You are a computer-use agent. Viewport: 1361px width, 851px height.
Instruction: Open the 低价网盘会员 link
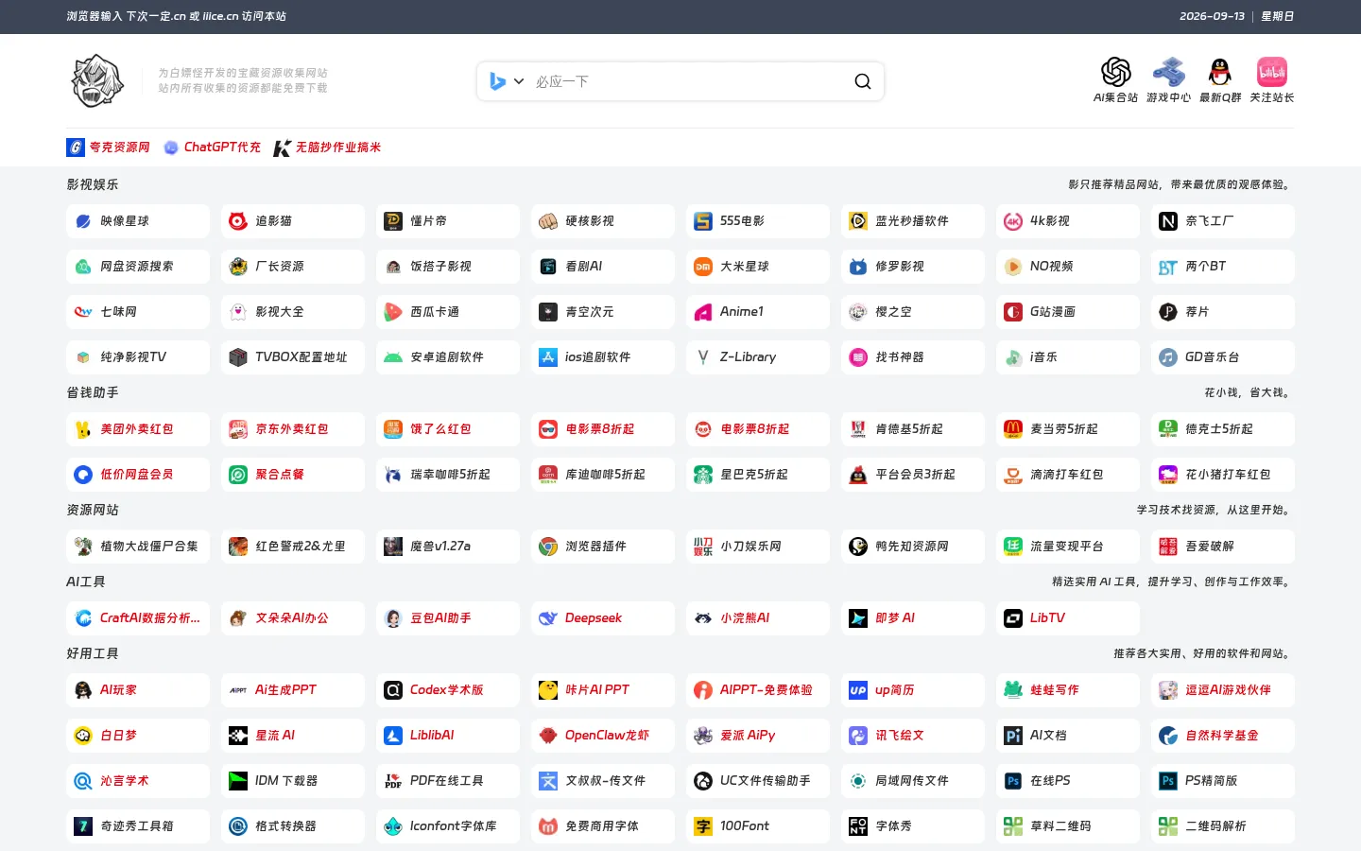tap(138, 475)
